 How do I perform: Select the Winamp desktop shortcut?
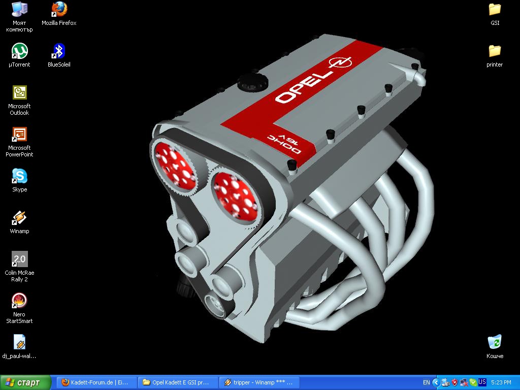[x=19, y=222]
